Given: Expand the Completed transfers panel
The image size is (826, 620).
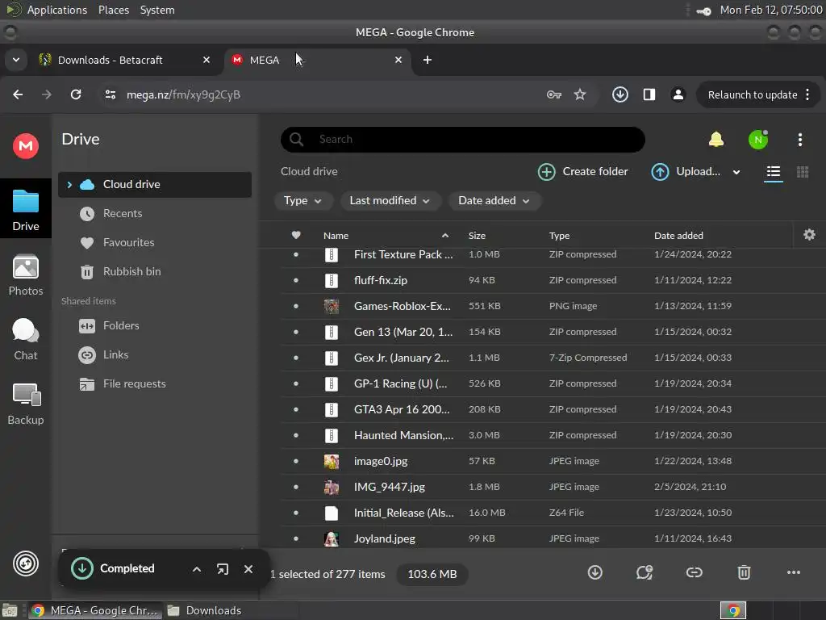Looking at the screenshot, I should tap(197, 569).
